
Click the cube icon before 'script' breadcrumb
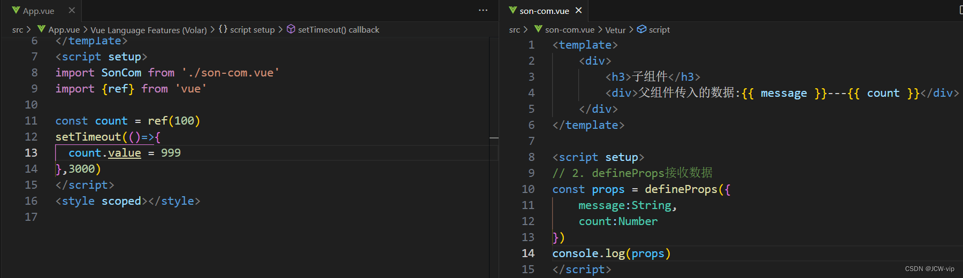pos(641,29)
